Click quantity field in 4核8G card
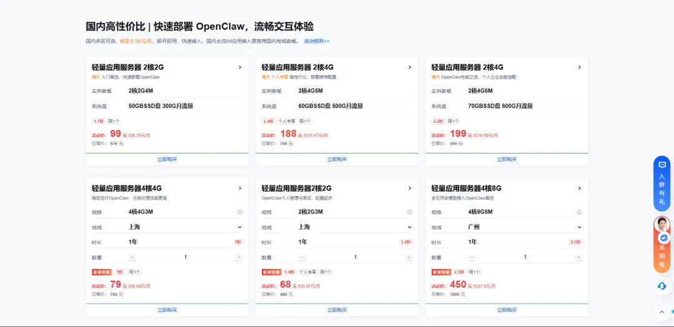674x327 pixels. (x=525, y=257)
